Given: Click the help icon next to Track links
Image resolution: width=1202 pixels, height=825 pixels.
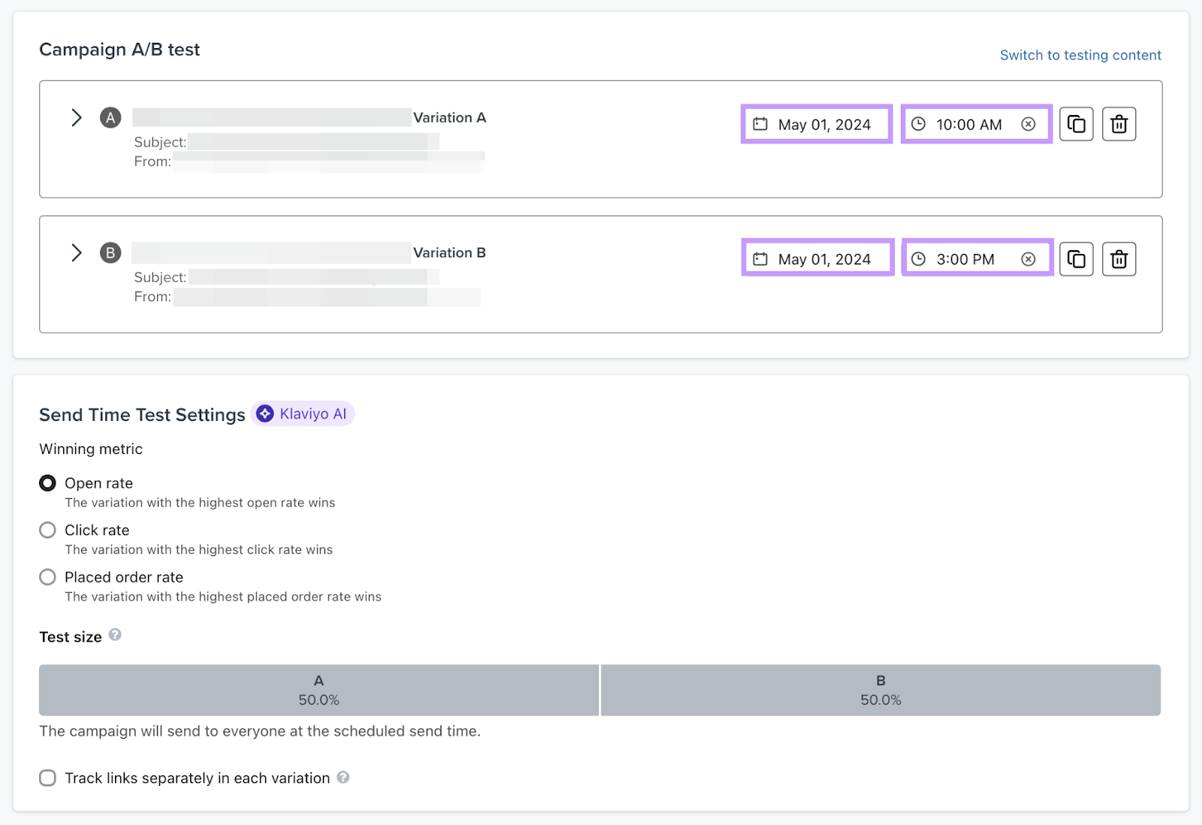Looking at the screenshot, I should tap(344, 778).
